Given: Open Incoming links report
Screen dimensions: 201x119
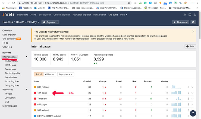Looking at the screenshot, I should [12, 82].
